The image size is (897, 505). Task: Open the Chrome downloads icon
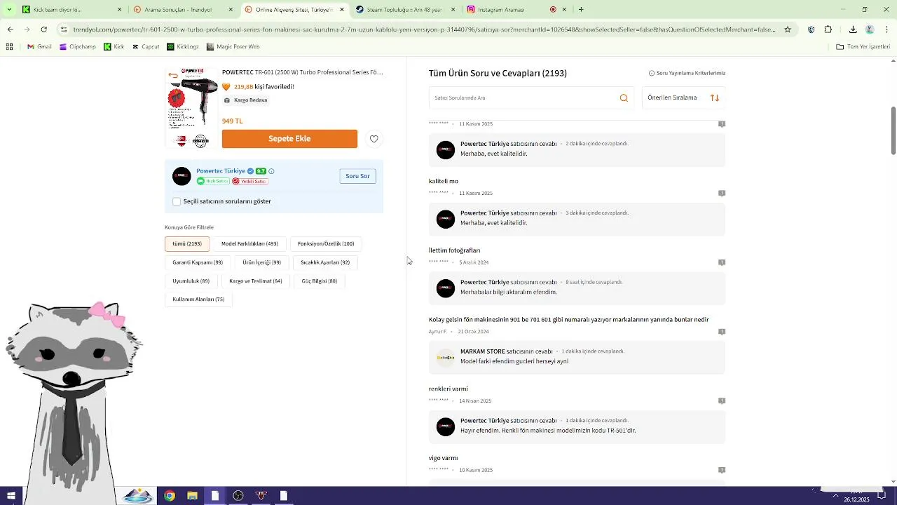[x=853, y=29]
